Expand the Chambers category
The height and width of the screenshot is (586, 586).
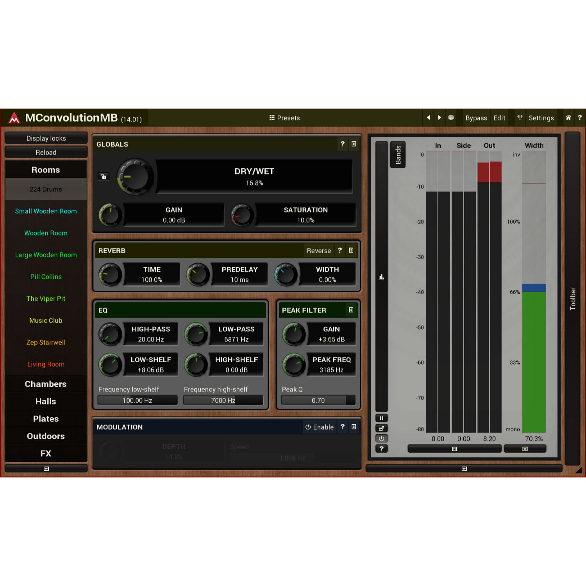tap(46, 384)
